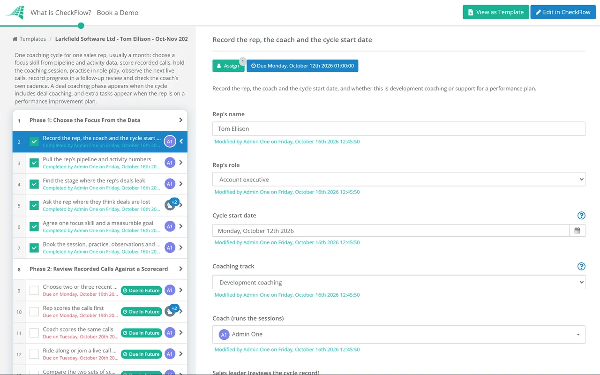Screen dimensions: 600x375
Task: Open the Rep's role dropdown
Action: coord(399,180)
